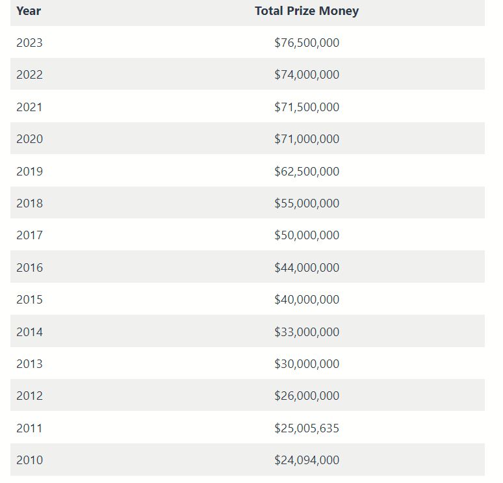This screenshot has height=483, width=503.
Task: Select the 2023 year cell
Action: point(29,43)
